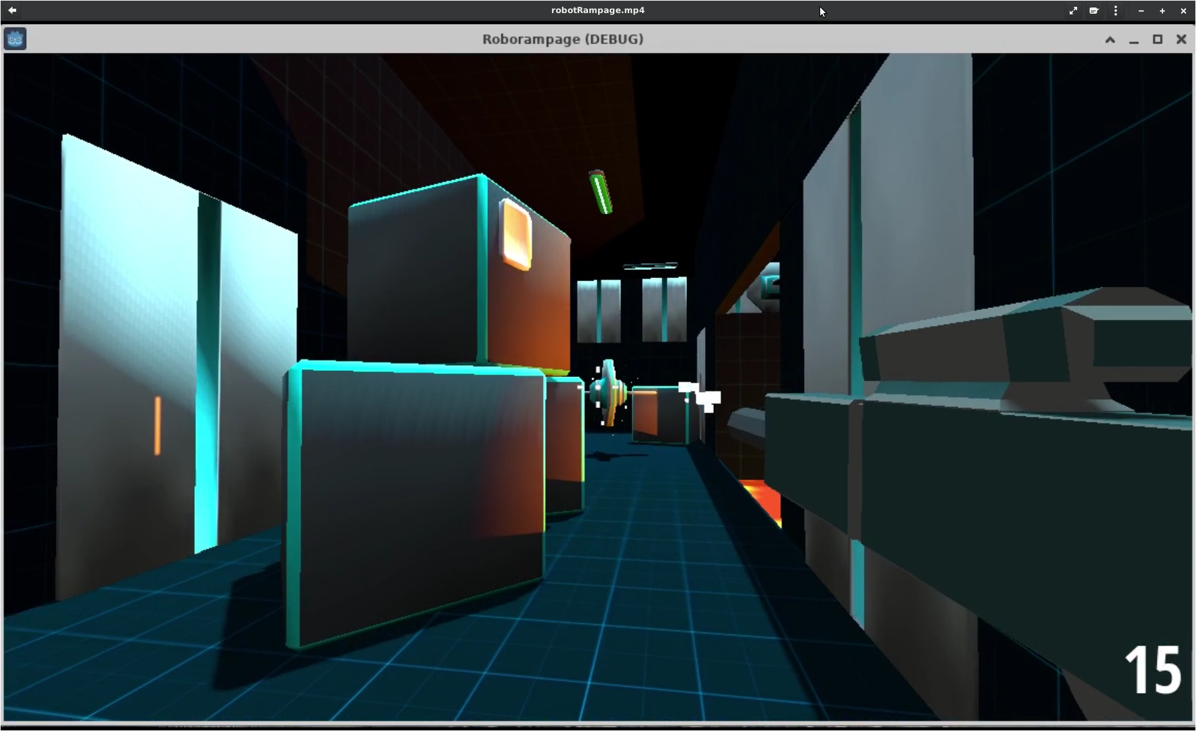Minimize the Roborampage (DEBUG) window

coord(1134,39)
